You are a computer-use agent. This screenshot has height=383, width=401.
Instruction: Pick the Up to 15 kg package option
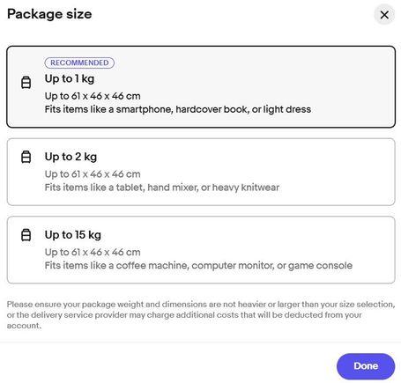coord(201,250)
